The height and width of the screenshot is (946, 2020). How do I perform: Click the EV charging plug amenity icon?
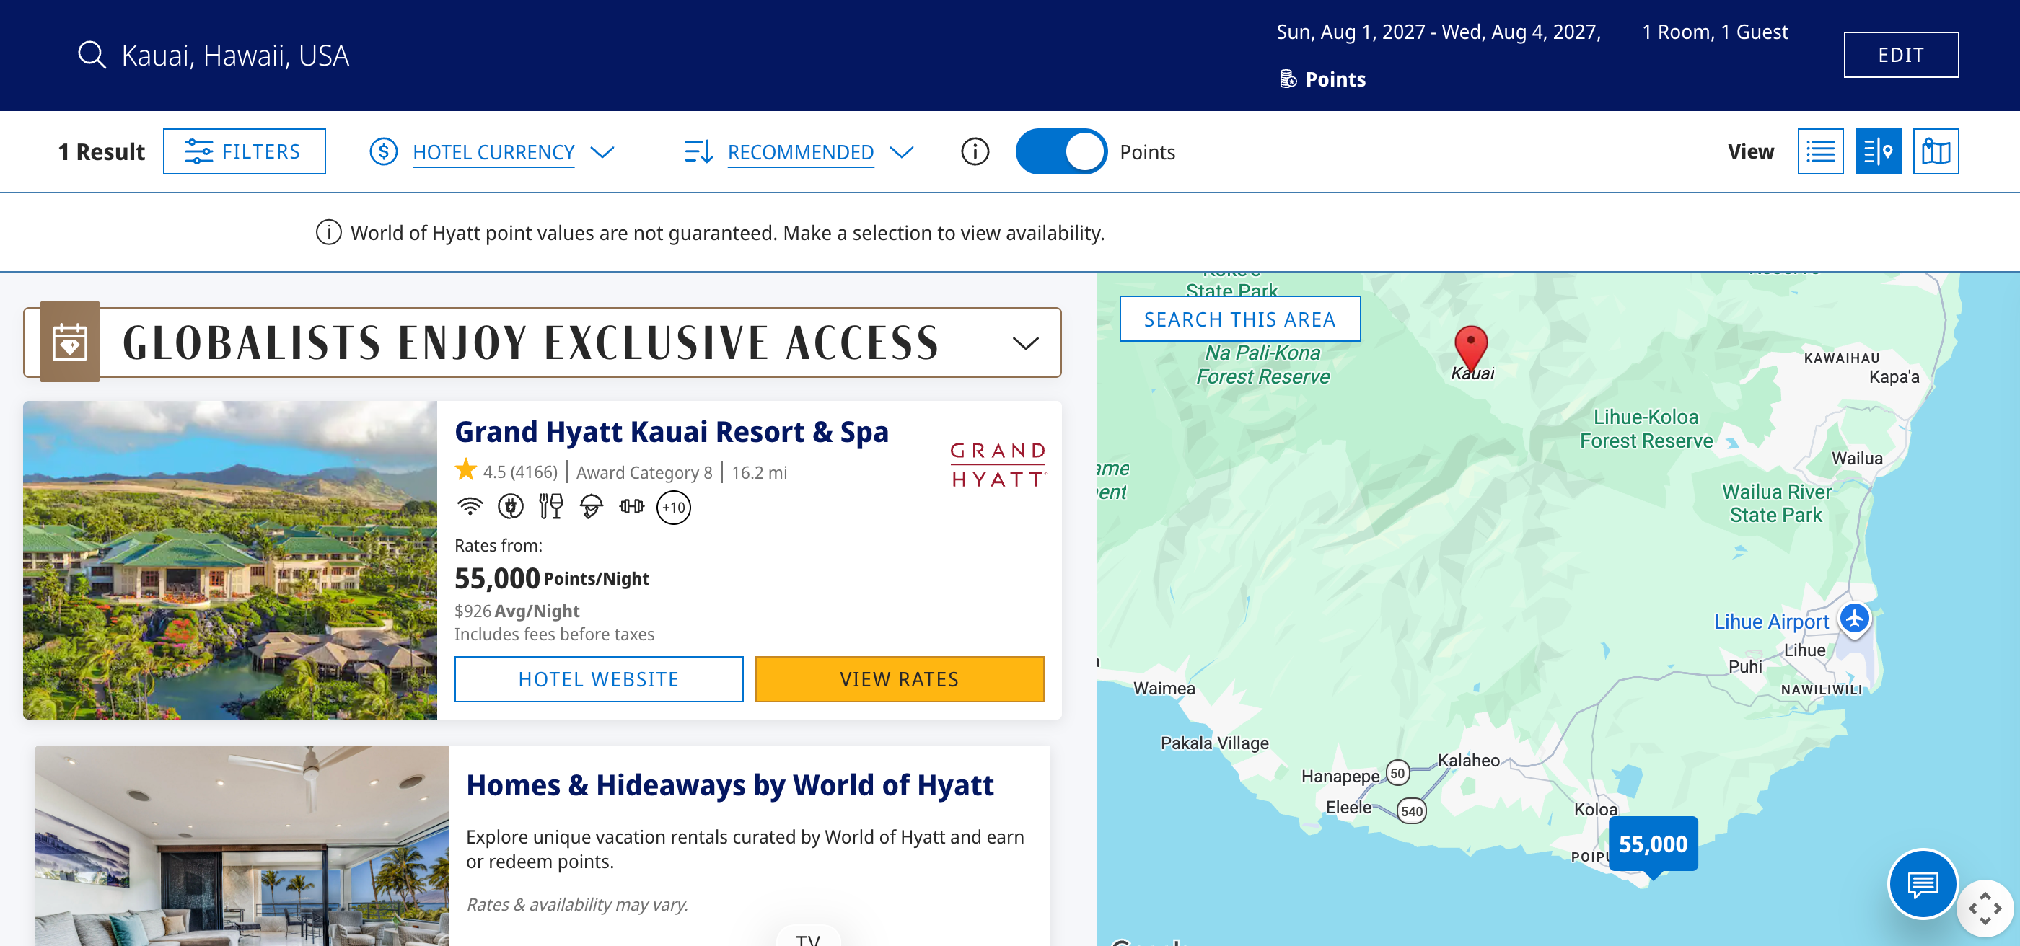click(511, 506)
